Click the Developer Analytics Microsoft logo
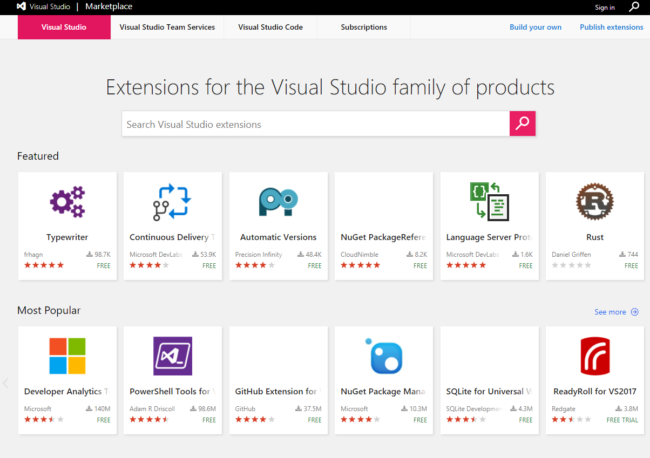 [67, 356]
